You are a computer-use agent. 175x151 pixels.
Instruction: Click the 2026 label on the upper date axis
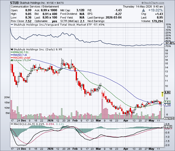50,121
